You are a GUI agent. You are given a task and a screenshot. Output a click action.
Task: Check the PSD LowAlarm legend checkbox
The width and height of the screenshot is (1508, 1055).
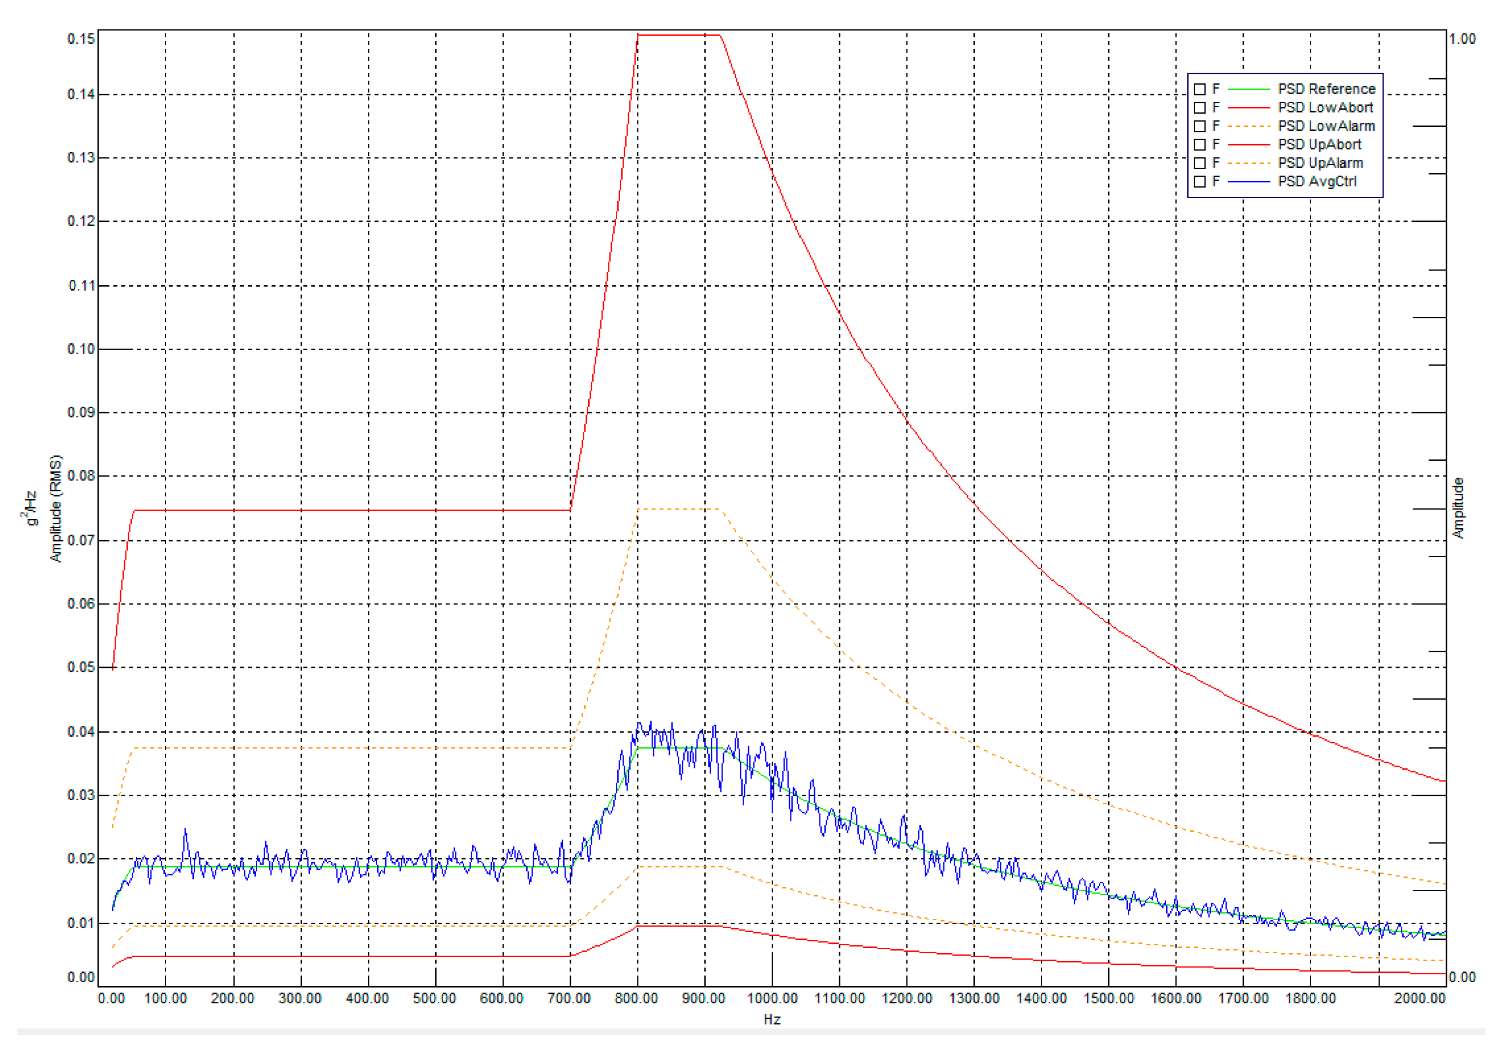tap(1199, 125)
